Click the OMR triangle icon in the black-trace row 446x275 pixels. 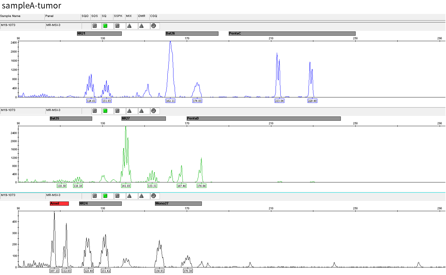(141, 196)
